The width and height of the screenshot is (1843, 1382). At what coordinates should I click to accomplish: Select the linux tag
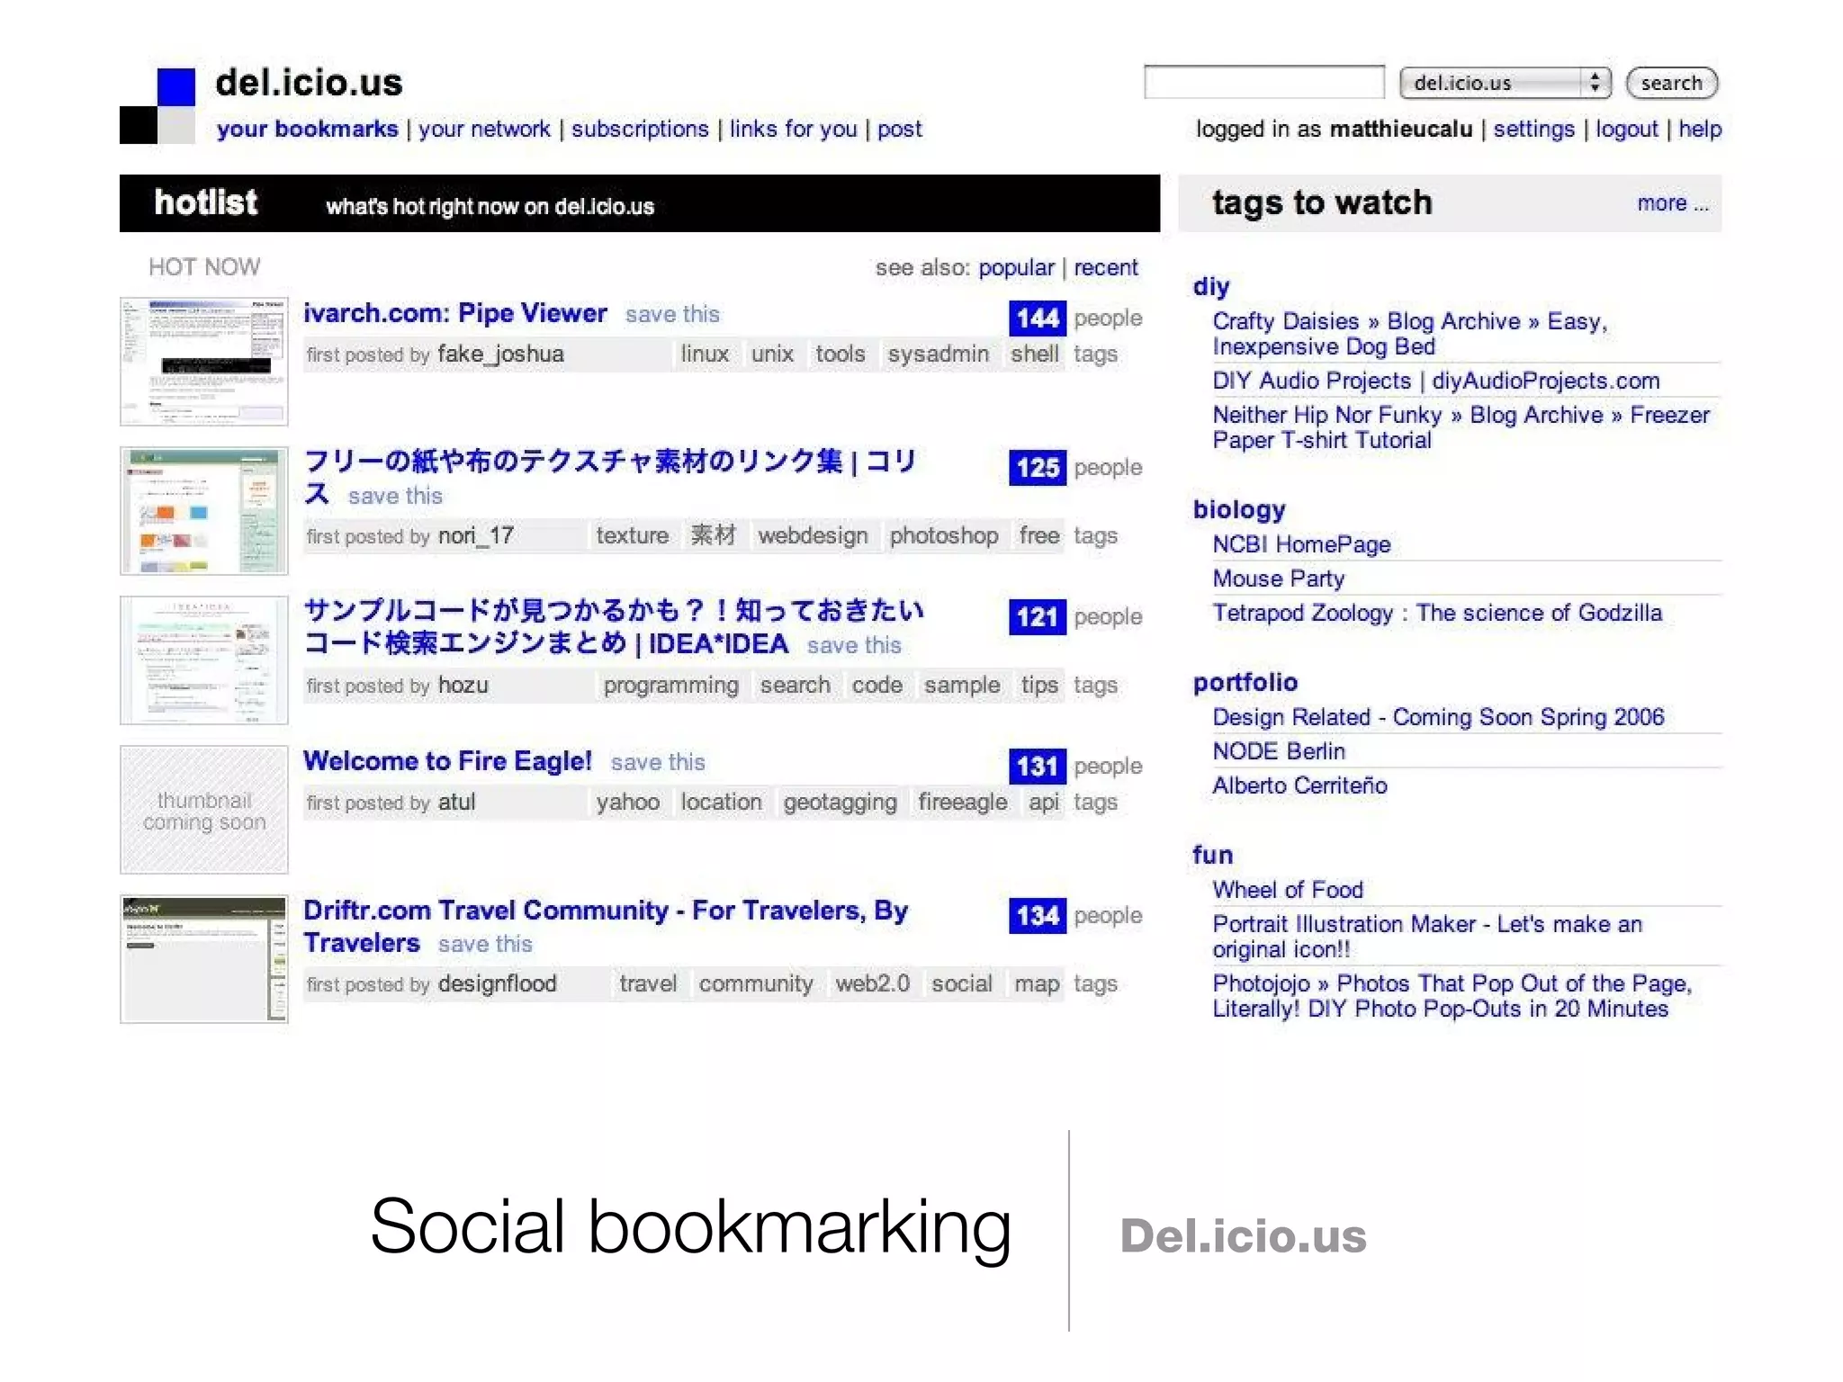pyautogui.click(x=705, y=354)
